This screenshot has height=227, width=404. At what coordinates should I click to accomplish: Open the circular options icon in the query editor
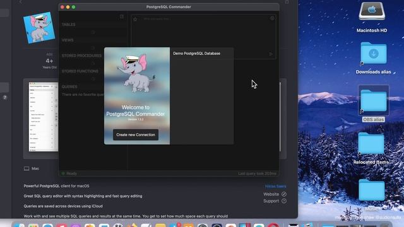(272, 18)
